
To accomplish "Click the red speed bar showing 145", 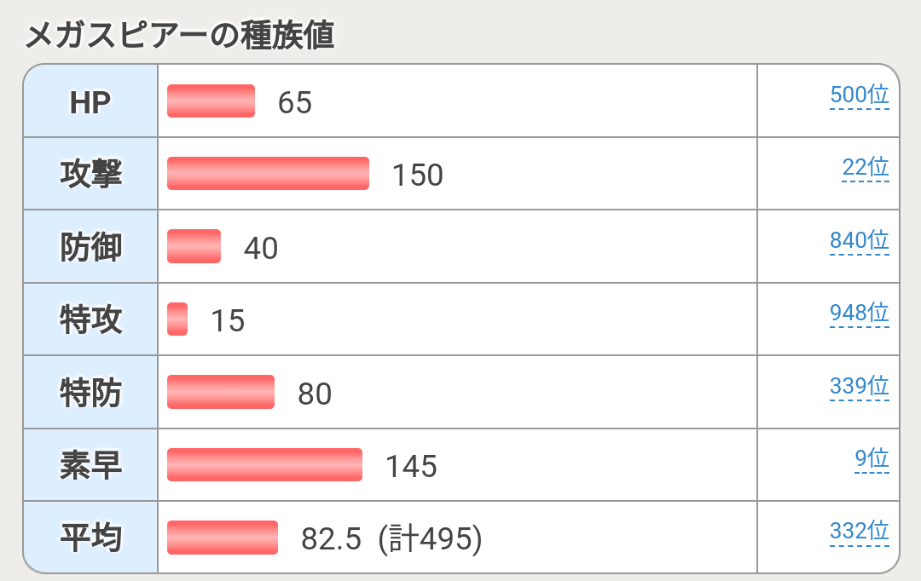I will [264, 465].
